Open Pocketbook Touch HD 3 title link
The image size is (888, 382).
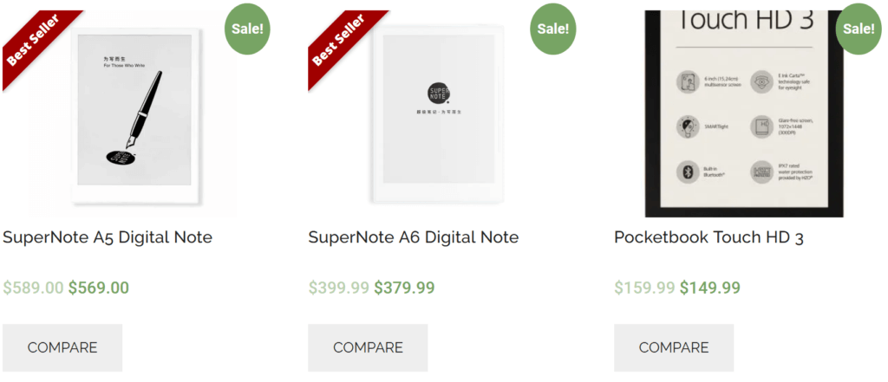pyautogui.click(x=709, y=237)
